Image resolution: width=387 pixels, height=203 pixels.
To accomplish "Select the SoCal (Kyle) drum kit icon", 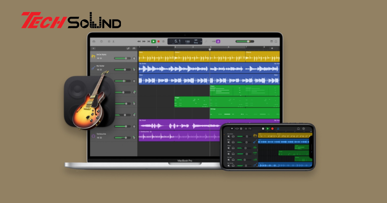I will coord(93,56).
